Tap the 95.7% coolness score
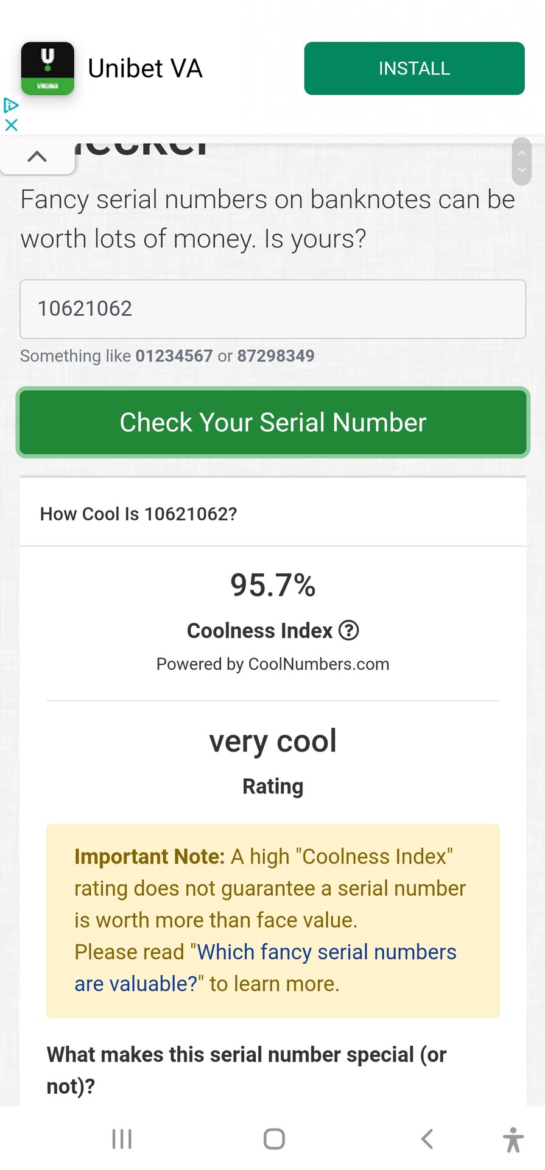This screenshot has height=1170, width=545. coord(273,585)
